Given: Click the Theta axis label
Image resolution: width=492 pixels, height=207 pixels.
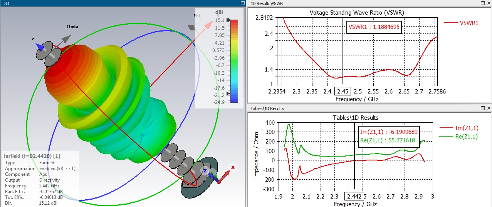Looking at the screenshot, I should click(72, 27).
